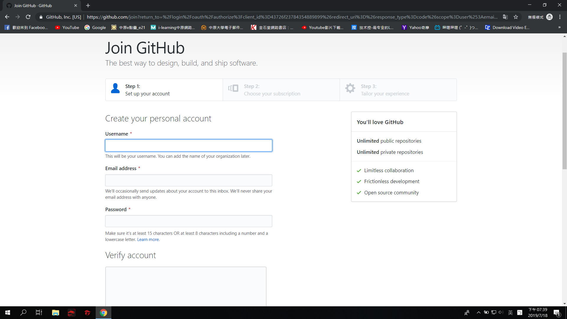Open File Explorer from the taskbar
The image size is (567, 319).
click(56, 313)
